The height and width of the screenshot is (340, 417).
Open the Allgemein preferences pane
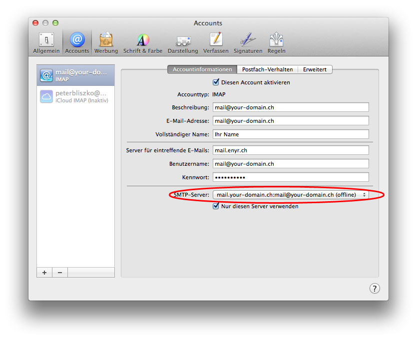click(x=46, y=43)
